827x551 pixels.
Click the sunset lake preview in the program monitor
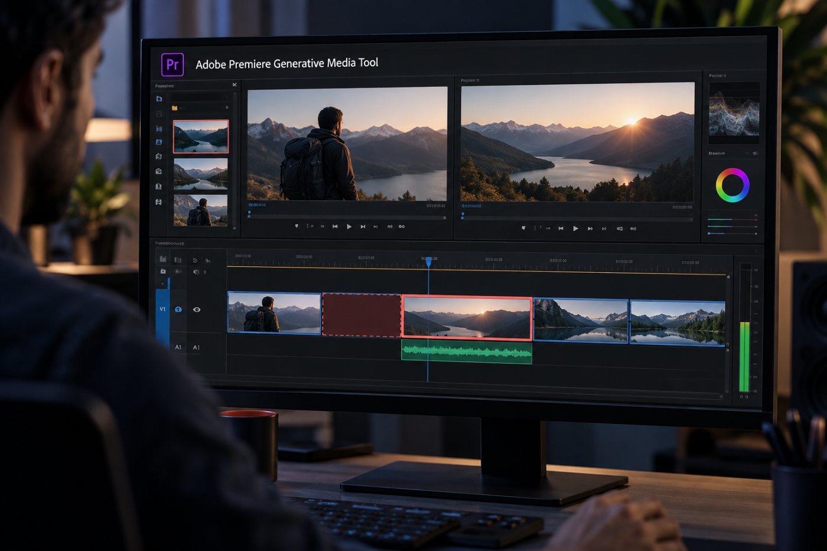click(578, 142)
